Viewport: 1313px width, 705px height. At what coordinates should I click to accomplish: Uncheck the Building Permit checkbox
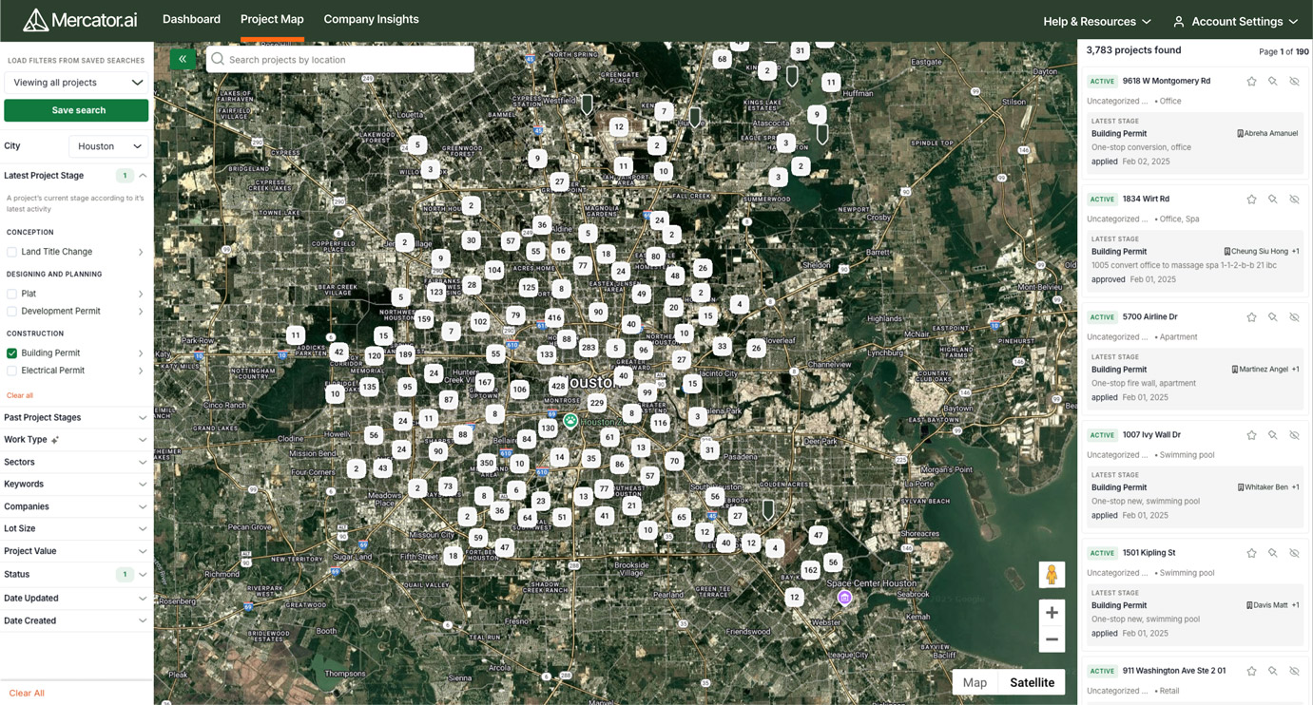12,353
